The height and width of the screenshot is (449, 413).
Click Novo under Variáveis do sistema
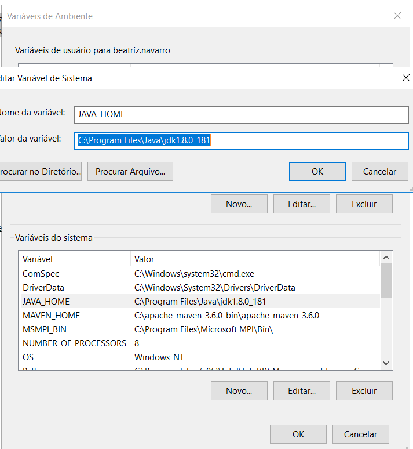(239, 391)
